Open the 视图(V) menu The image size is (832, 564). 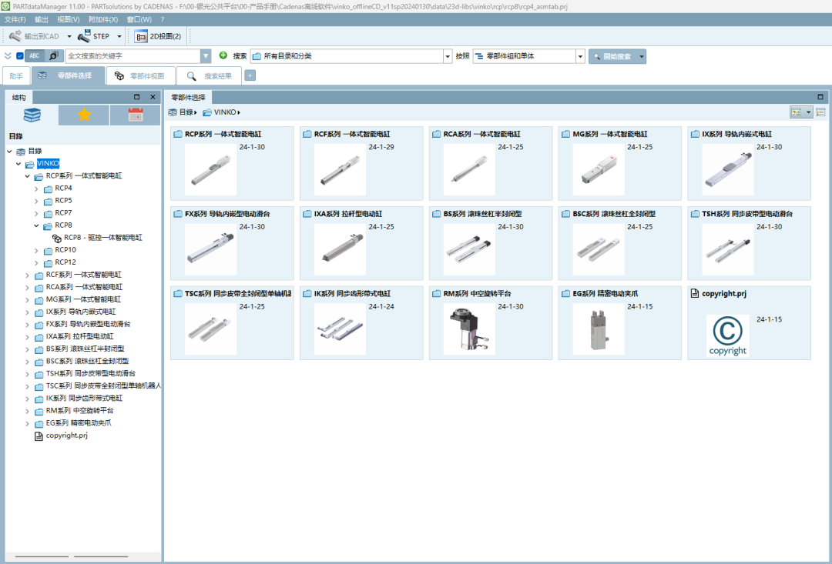pos(69,19)
